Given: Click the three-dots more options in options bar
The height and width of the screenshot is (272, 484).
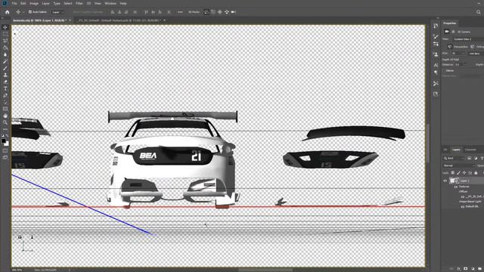Looking at the screenshot, I should (x=180, y=12).
